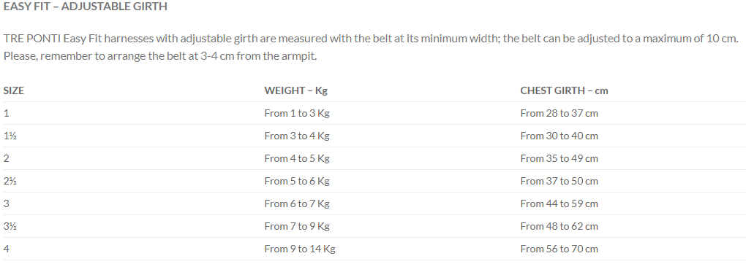Viewport: 746px width, 264px height.
Task: Click 'From 30 to 40 cm' girth cell
Action: tap(559, 136)
